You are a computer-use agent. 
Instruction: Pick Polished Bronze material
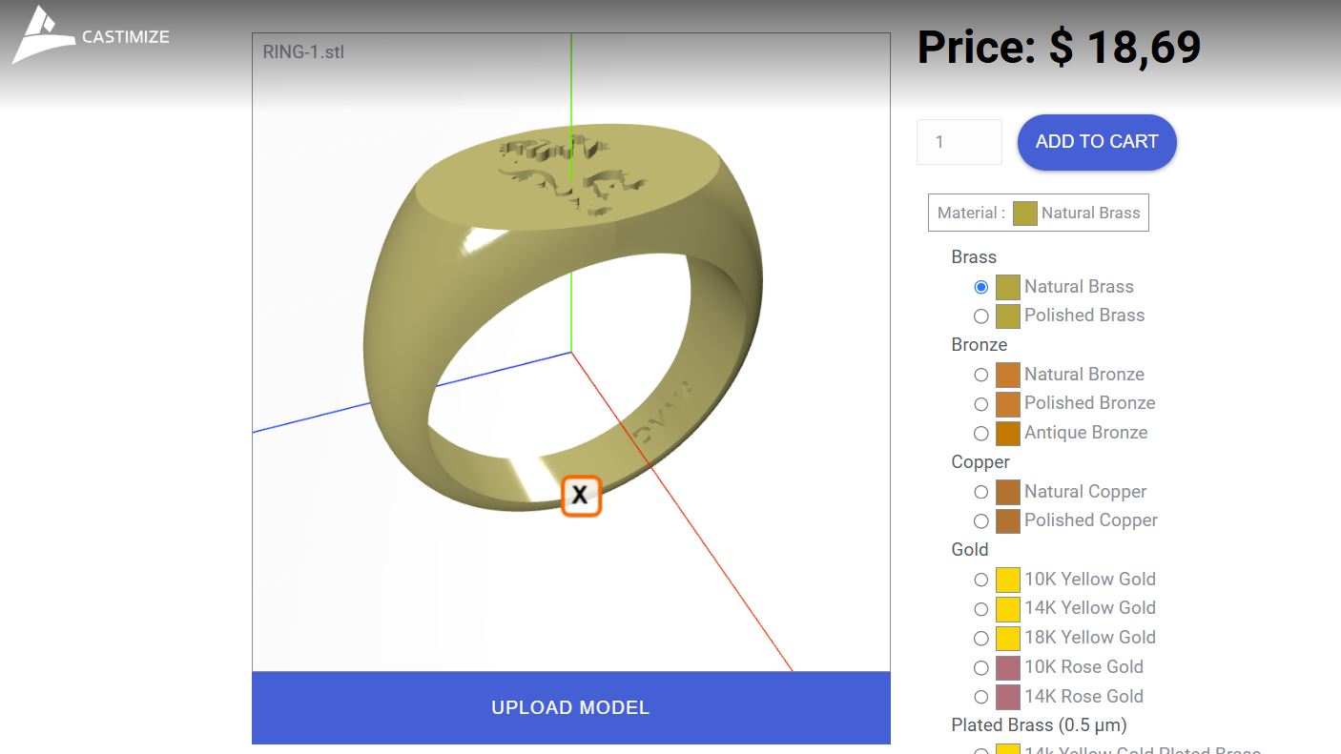tap(980, 404)
